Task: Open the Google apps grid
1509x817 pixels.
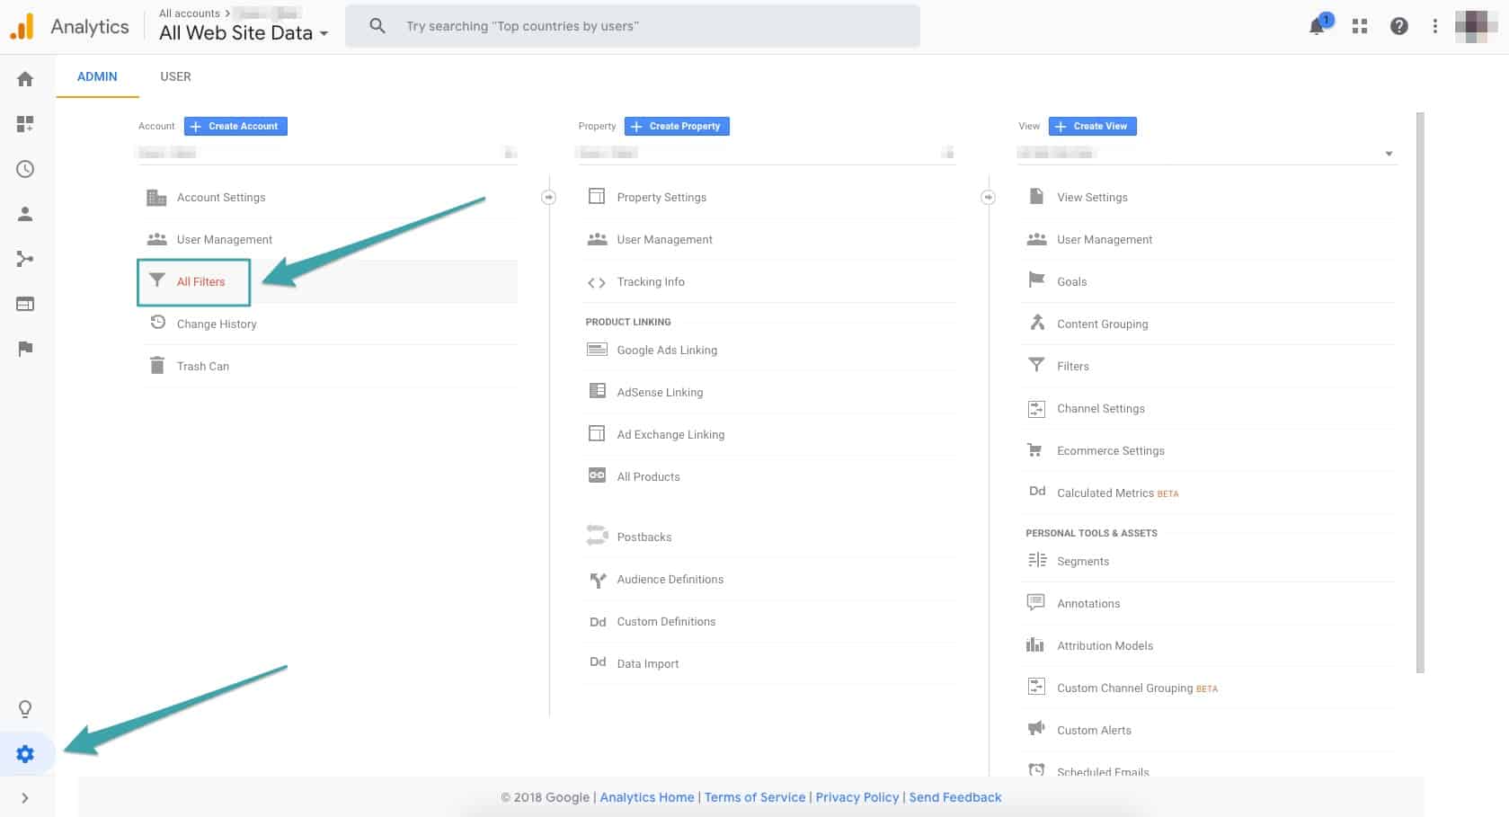Action: (x=1359, y=26)
